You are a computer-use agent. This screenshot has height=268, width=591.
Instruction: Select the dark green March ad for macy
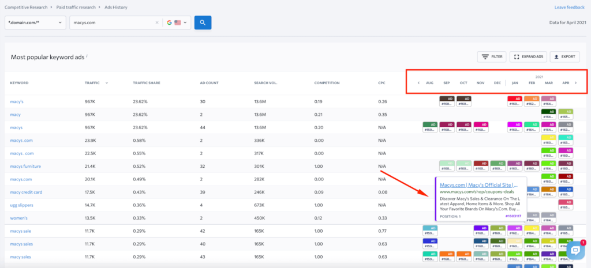[x=548, y=114]
